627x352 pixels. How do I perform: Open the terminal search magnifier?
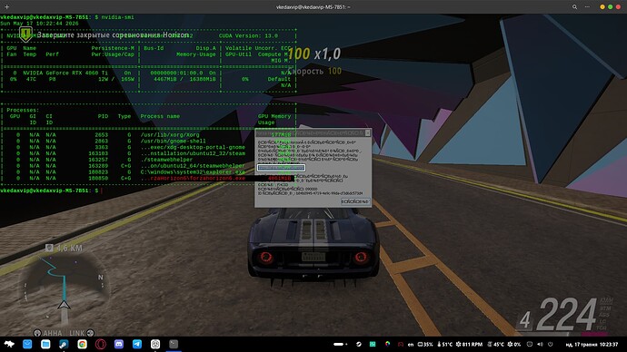point(574,6)
